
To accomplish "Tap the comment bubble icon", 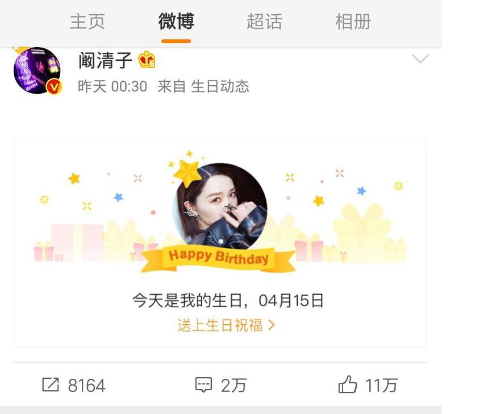I will 203,384.
